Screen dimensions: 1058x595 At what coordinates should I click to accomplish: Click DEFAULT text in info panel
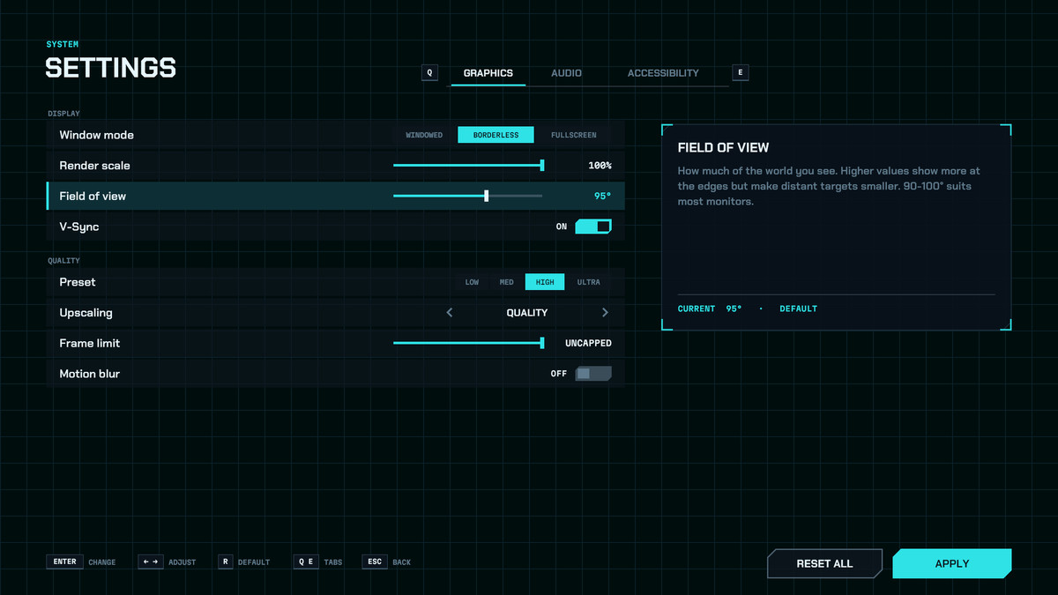(799, 309)
